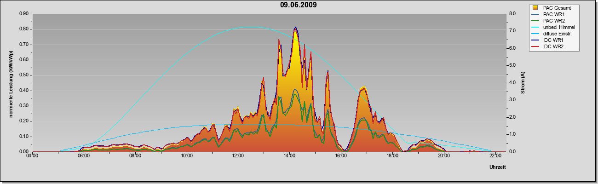The width and height of the screenshot is (598, 184).
Task: Select the IDC WR1 legend entry
Action: click(x=548, y=40)
